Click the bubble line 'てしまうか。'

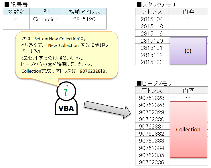pyautogui.click(x=33, y=52)
